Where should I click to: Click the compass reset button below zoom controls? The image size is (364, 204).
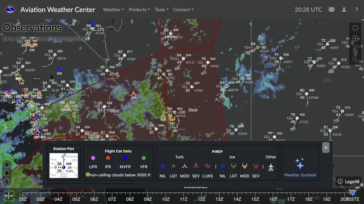click(x=7, y=182)
